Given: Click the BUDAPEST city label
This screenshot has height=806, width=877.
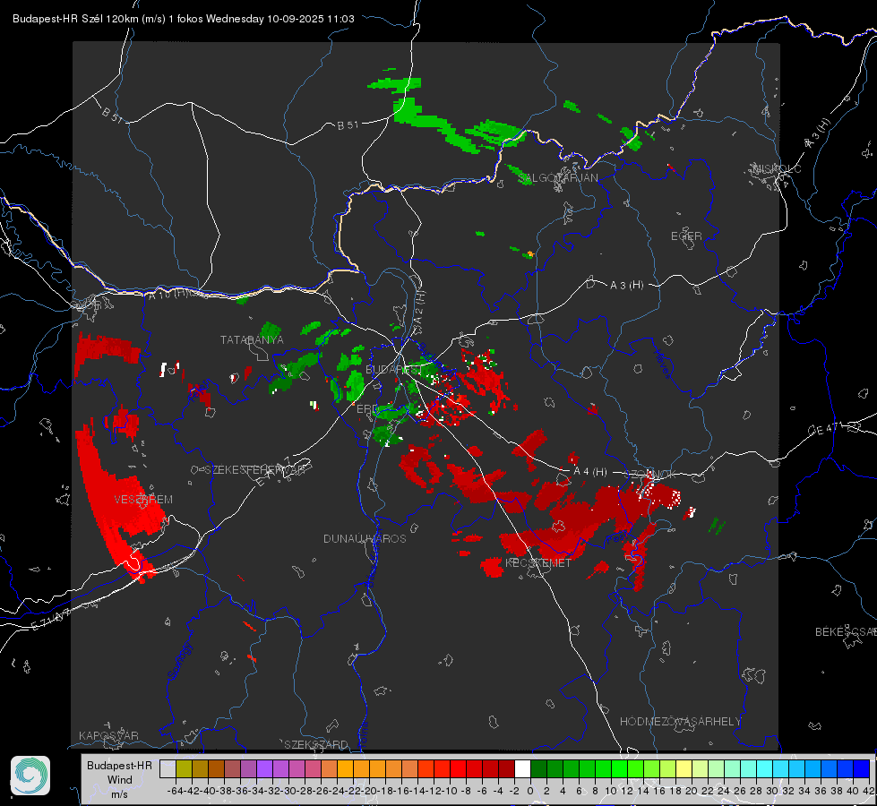Looking at the screenshot, I should (x=392, y=370).
